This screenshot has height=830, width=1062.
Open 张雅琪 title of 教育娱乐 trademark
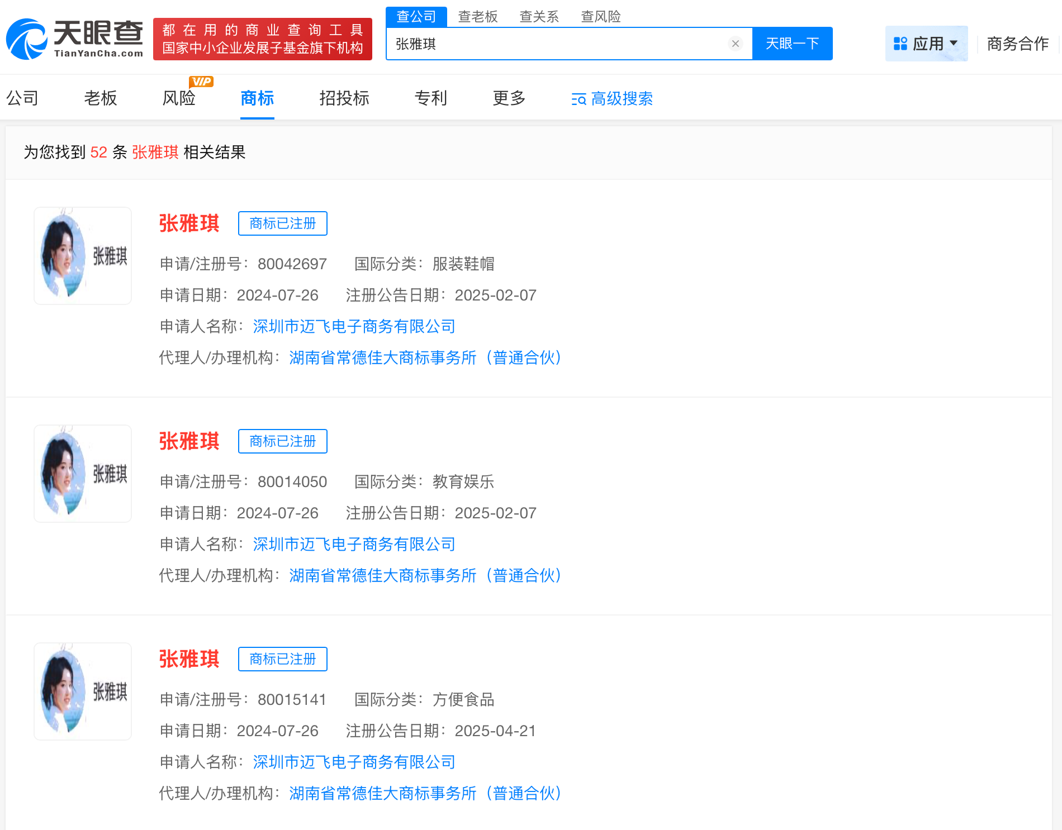(189, 441)
